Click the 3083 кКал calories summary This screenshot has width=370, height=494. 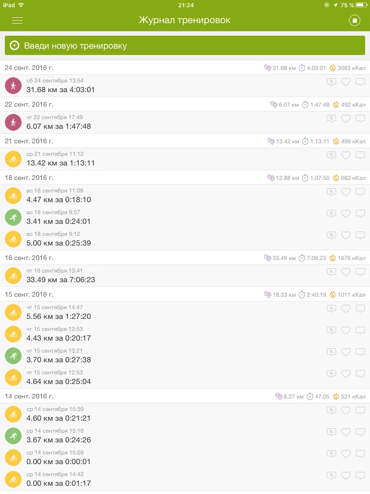coord(347,68)
